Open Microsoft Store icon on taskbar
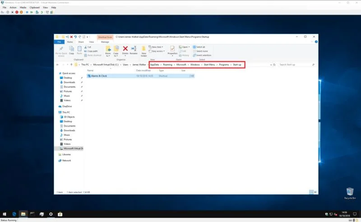 (x=60, y=214)
